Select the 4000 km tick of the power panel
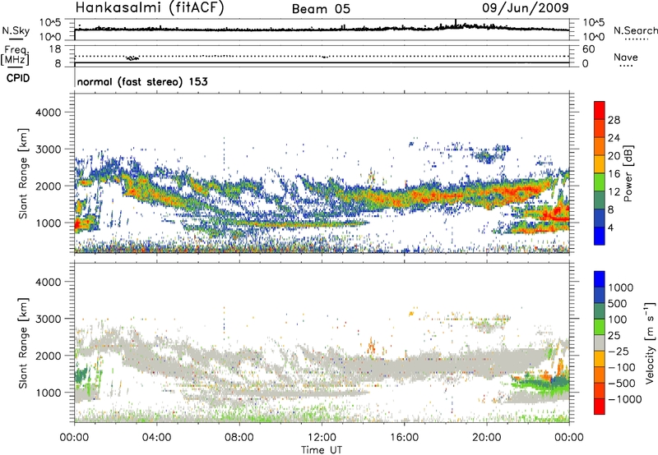 point(48,113)
